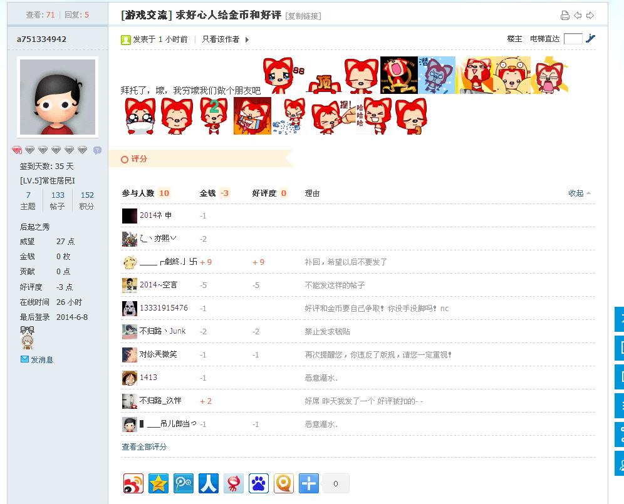Share using the red octopus icon
Image resolution: width=624 pixels, height=504 pixels.
234,483
